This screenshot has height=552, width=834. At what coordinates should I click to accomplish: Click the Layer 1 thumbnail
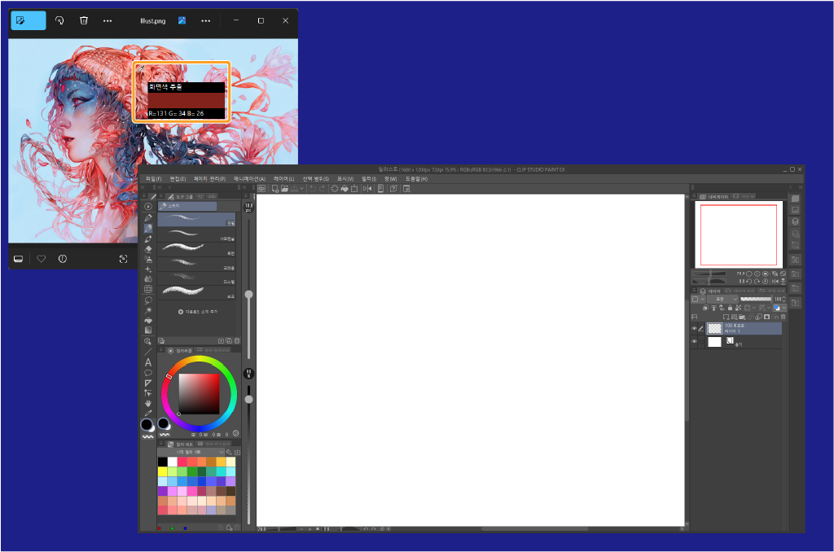tap(715, 329)
